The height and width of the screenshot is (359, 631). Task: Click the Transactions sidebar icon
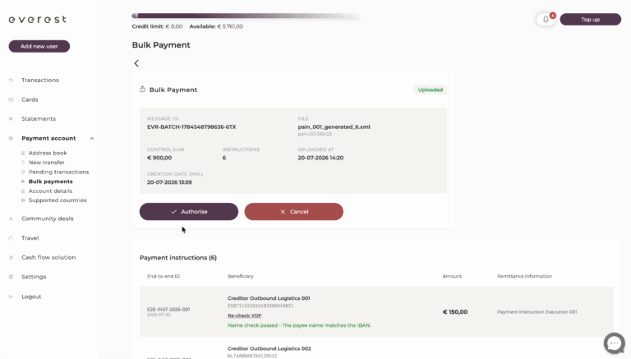(x=11, y=80)
